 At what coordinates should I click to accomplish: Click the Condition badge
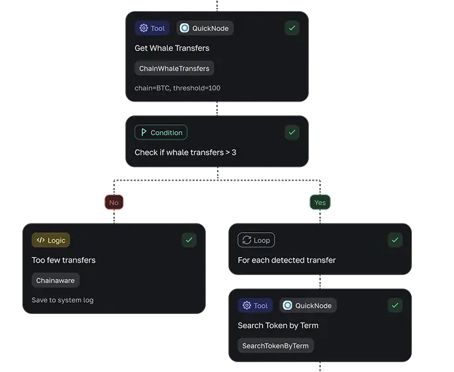[161, 133]
